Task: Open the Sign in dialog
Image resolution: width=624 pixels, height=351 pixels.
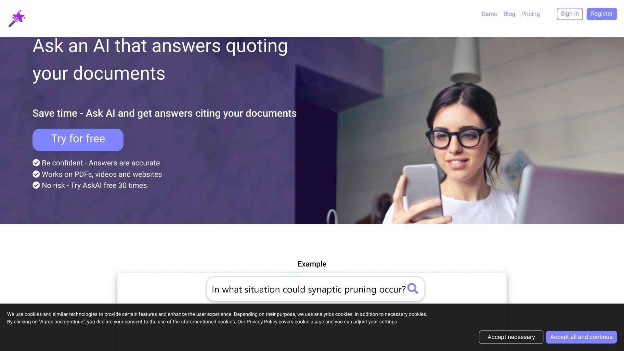Action: point(569,14)
